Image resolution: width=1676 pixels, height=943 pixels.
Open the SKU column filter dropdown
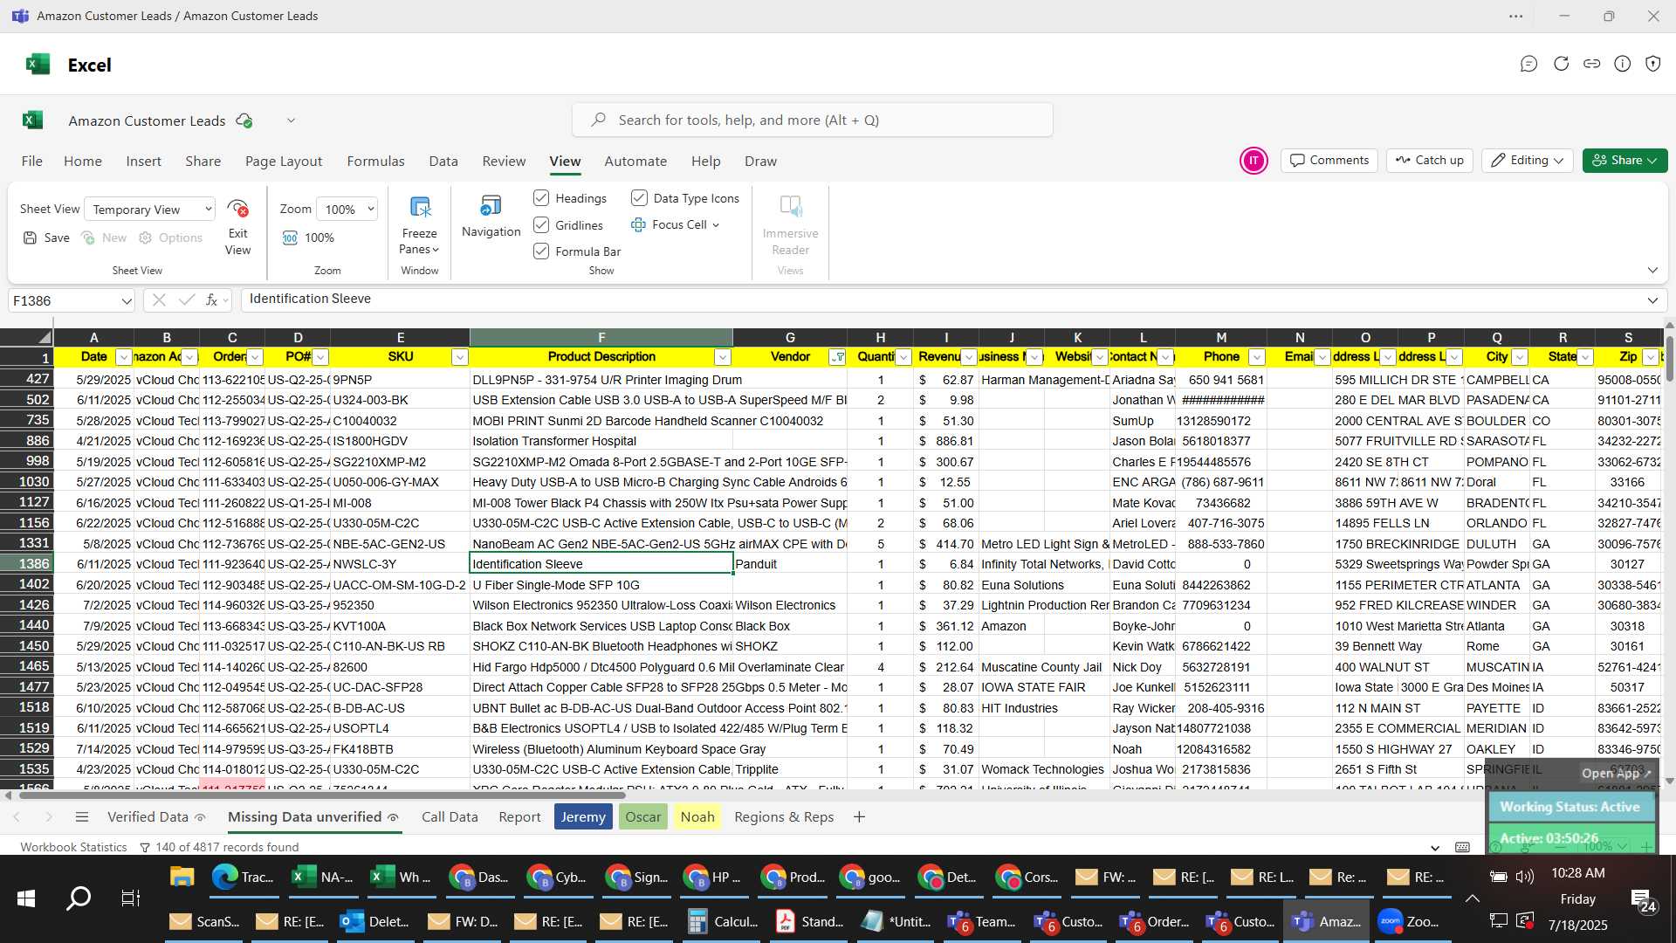point(460,357)
